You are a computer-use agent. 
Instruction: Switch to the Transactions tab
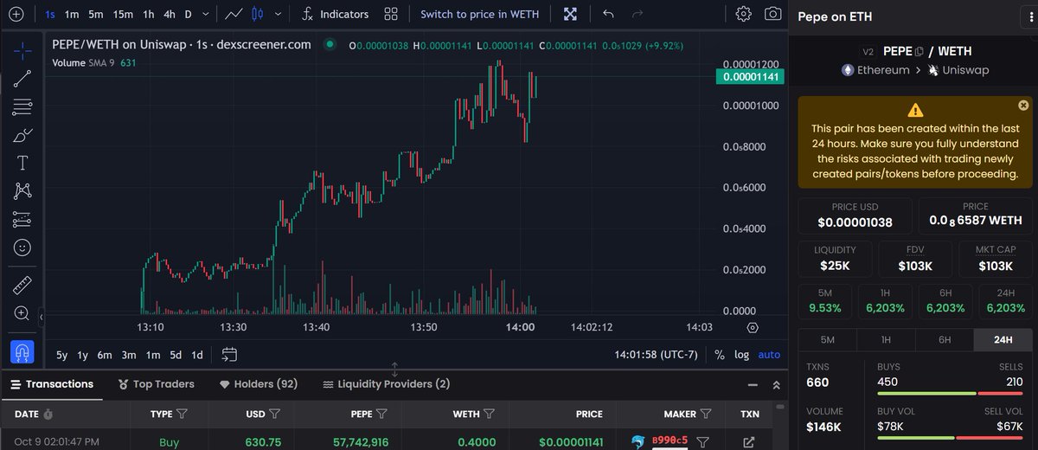point(52,384)
